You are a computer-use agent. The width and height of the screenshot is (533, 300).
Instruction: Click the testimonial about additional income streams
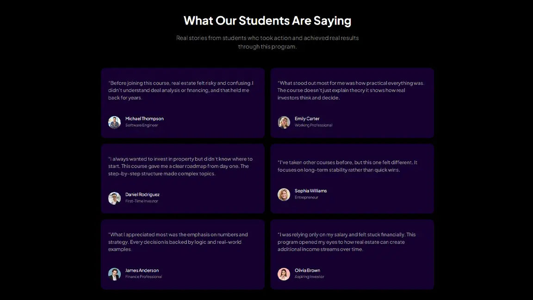point(347,242)
